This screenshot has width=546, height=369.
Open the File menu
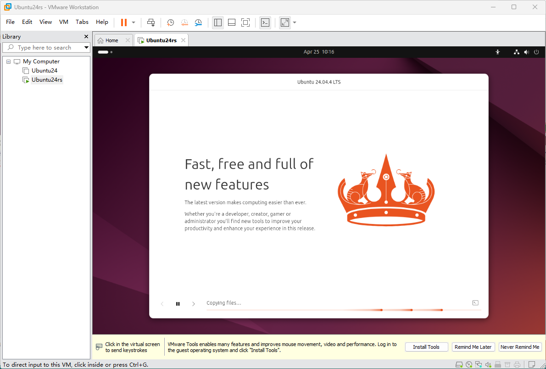coord(10,22)
